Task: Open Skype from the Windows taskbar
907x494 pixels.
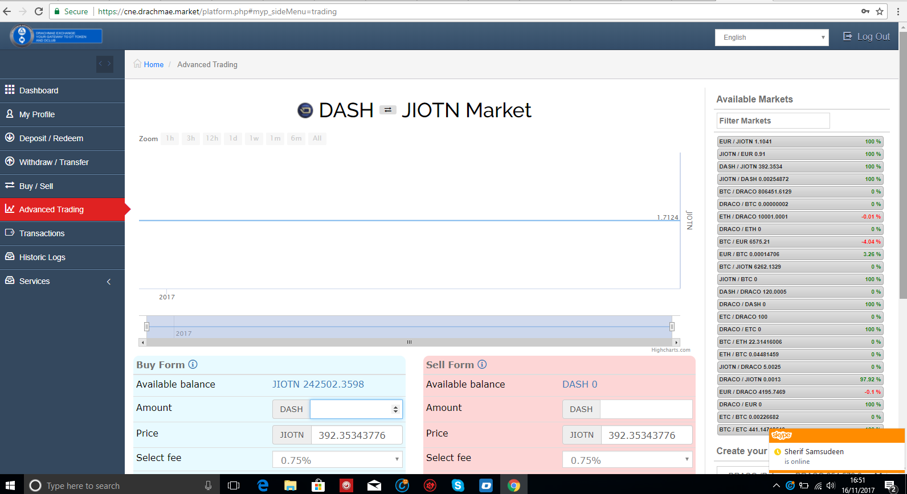Action: [457, 485]
